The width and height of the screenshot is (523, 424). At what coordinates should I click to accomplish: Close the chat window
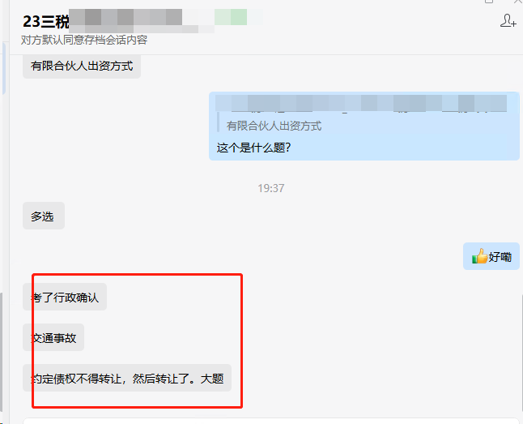[518, 2]
